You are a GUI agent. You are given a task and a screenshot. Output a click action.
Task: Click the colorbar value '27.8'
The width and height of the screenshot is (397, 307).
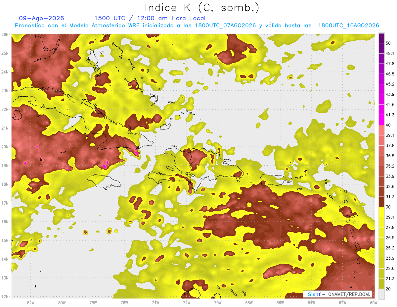coord(390,227)
